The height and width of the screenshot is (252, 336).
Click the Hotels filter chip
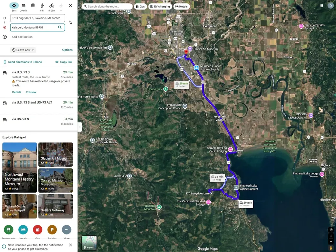click(x=181, y=7)
